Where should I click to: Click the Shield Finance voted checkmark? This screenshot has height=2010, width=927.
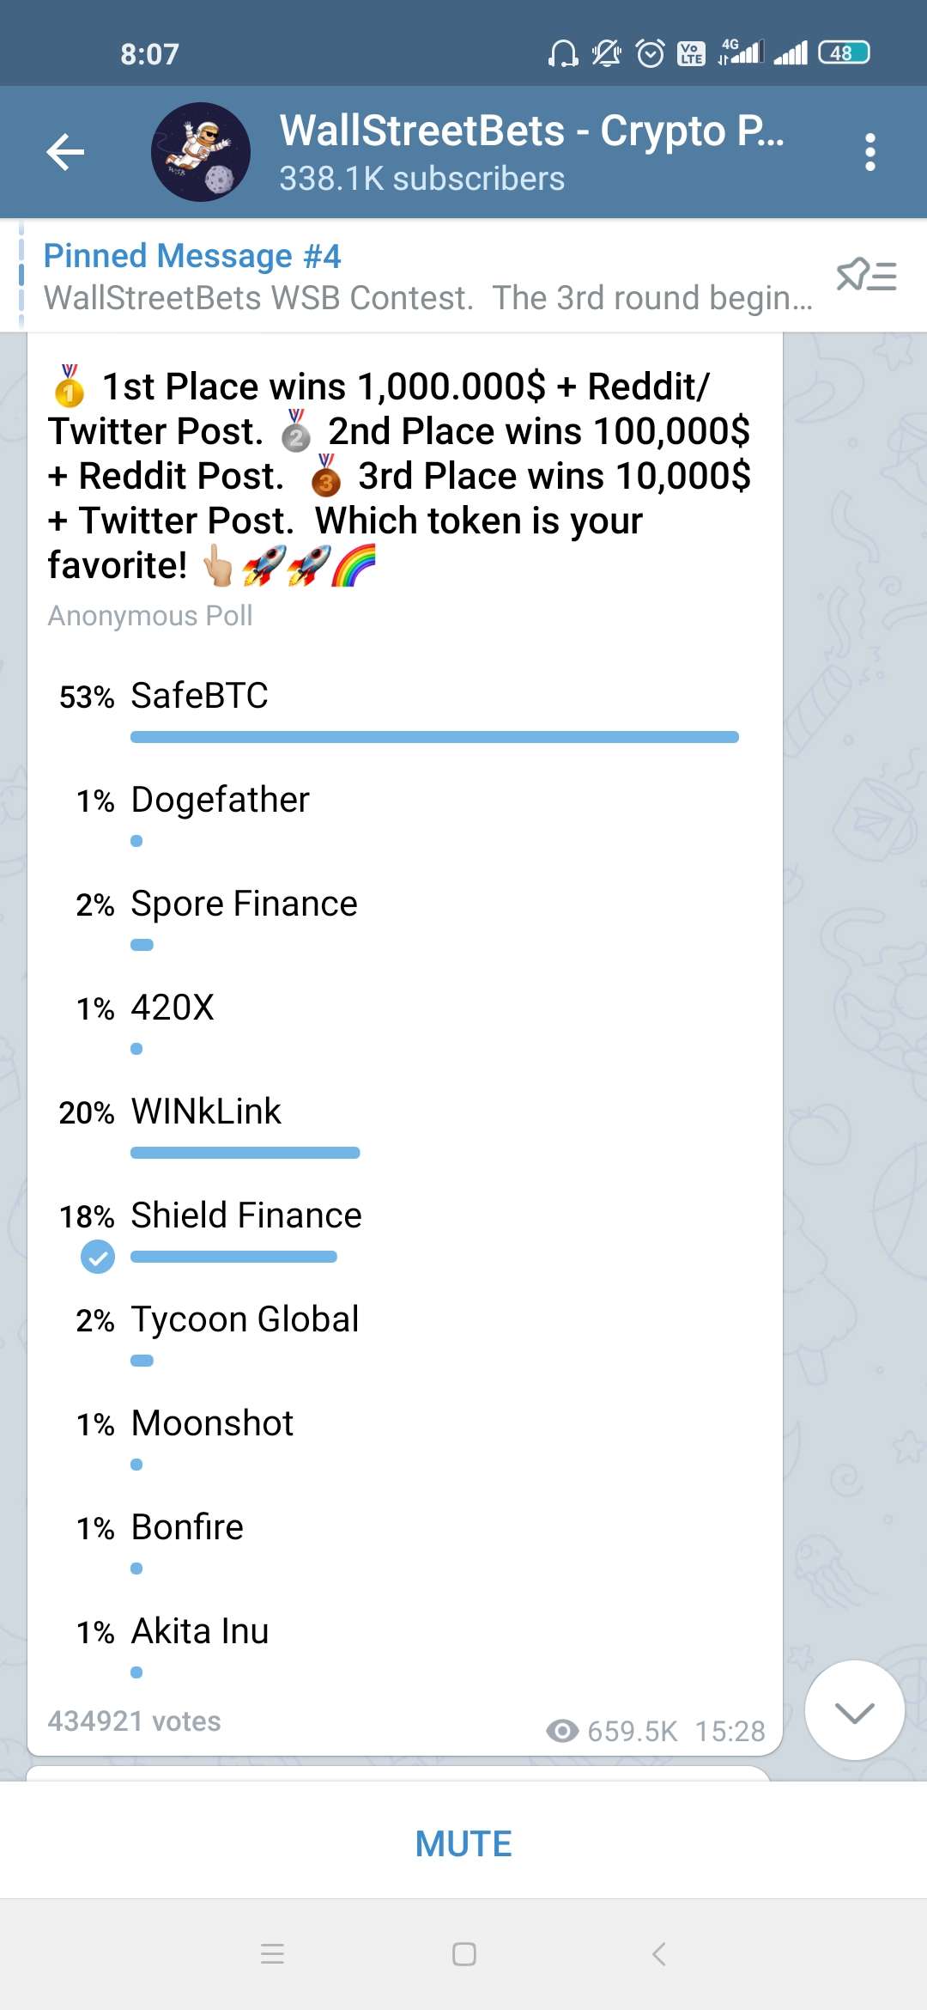98,1257
